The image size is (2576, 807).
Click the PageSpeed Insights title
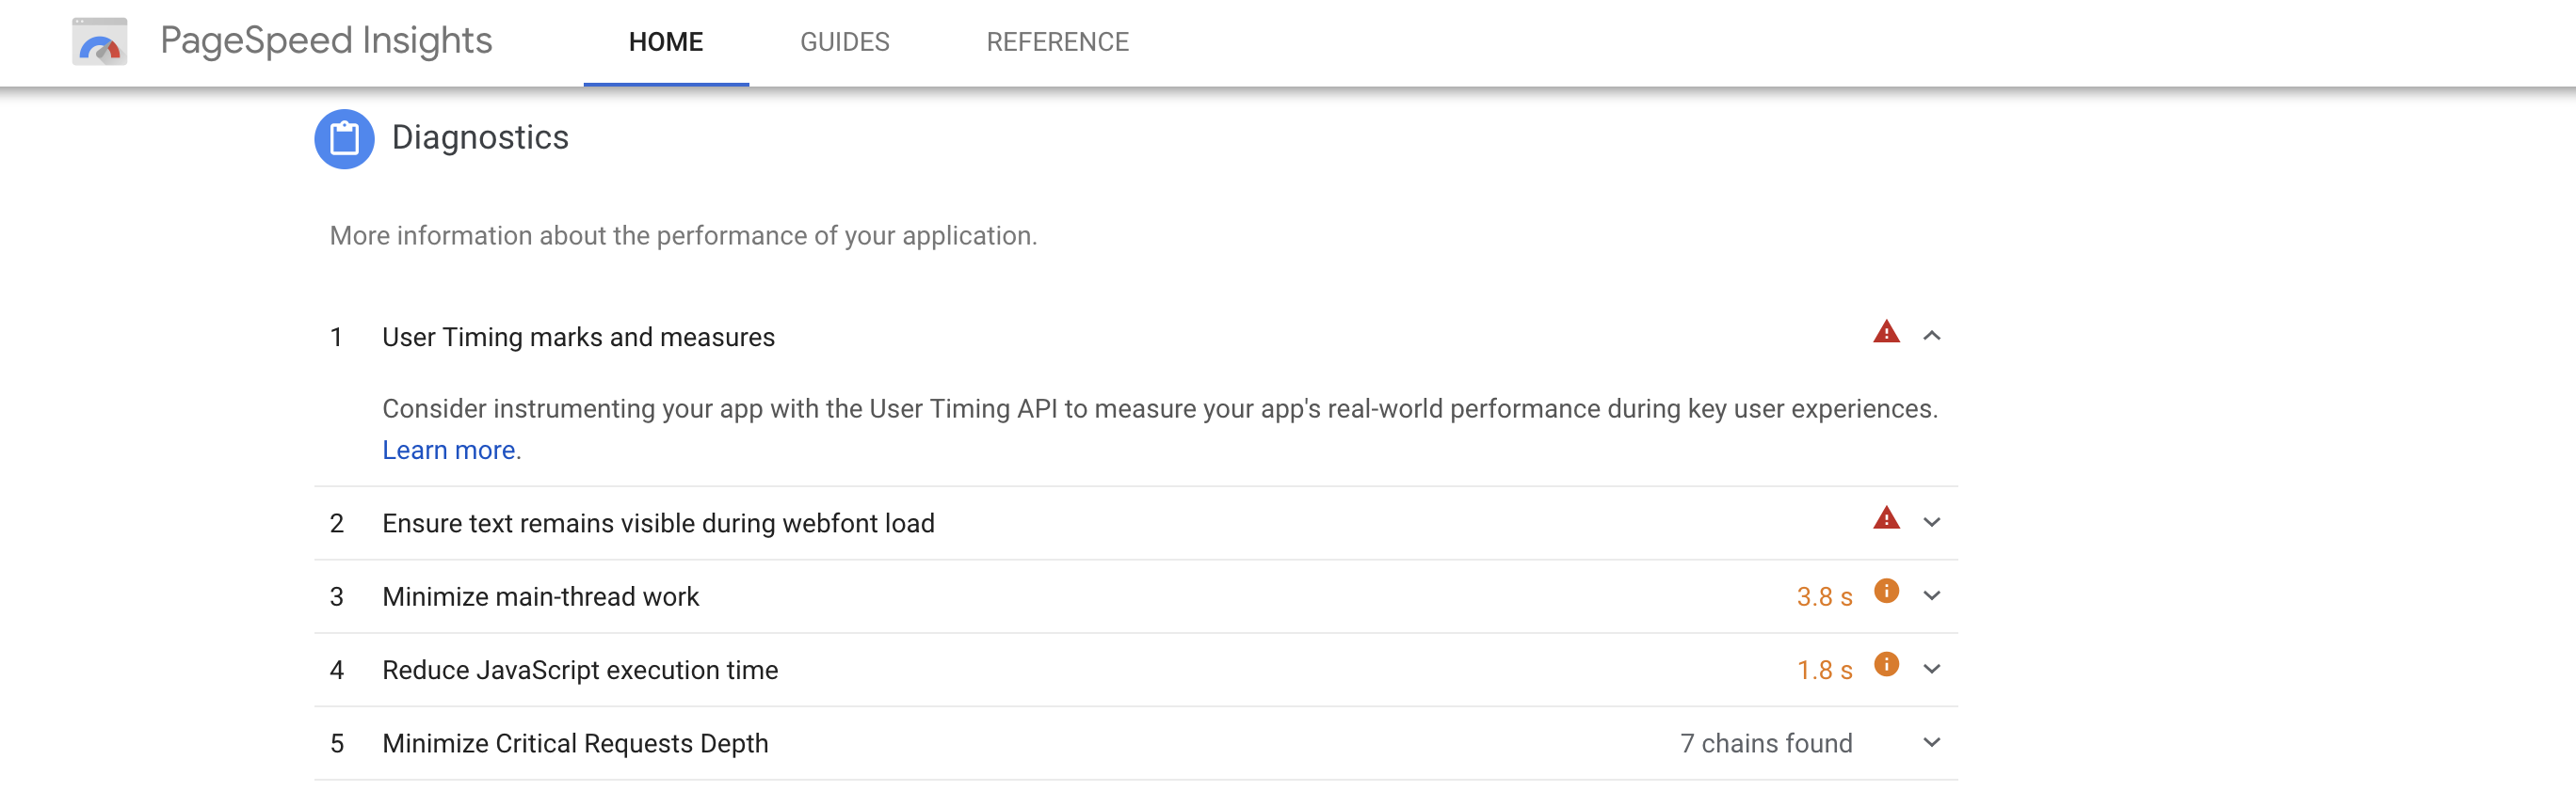(x=326, y=41)
